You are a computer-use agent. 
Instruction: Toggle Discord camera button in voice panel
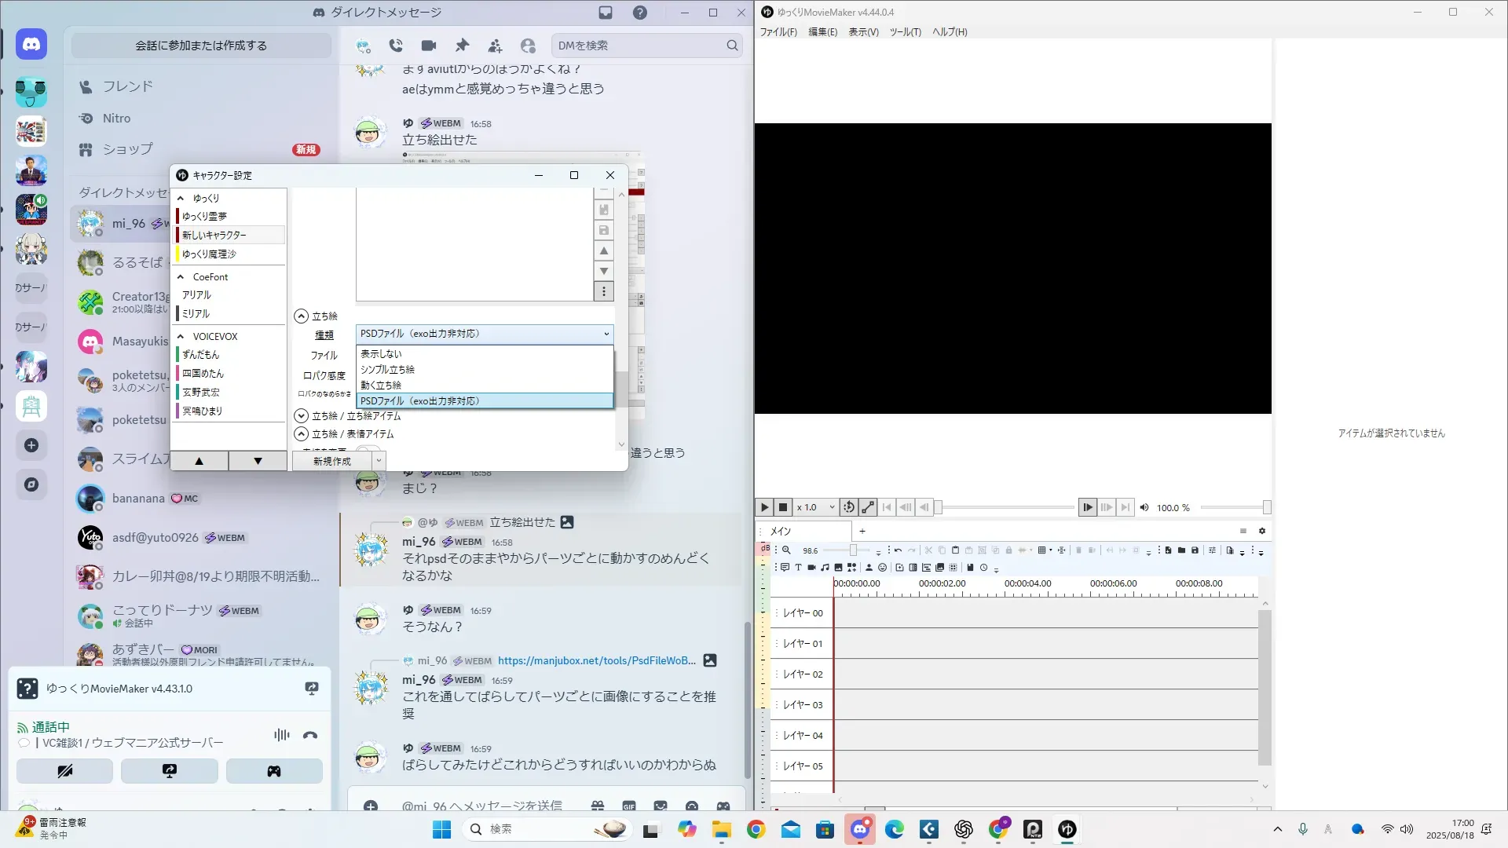[64, 771]
